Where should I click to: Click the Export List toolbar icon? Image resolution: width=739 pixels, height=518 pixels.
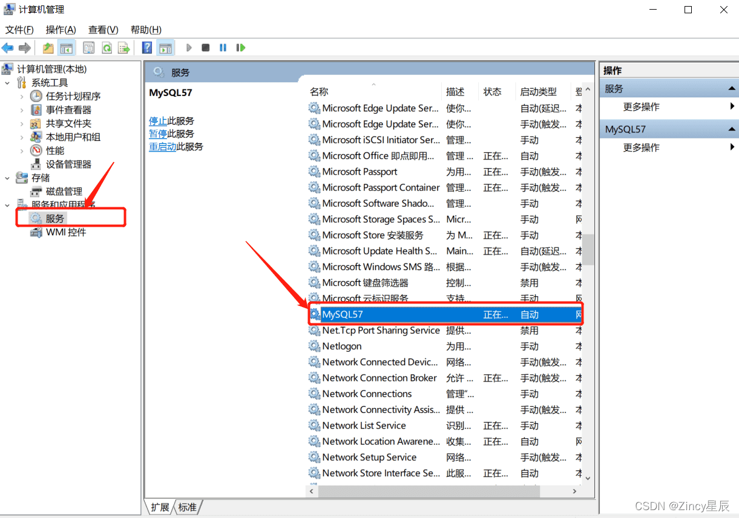[x=123, y=48]
